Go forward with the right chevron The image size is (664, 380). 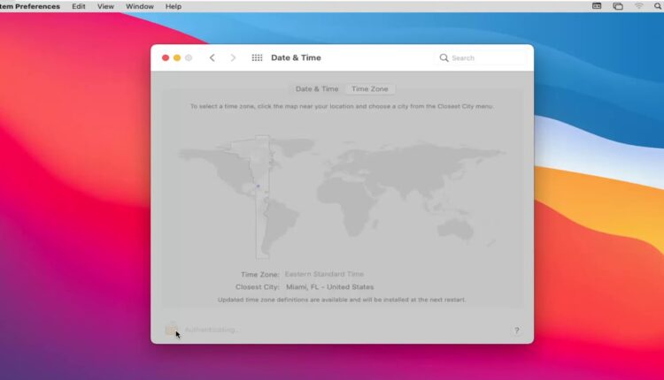click(233, 58)
